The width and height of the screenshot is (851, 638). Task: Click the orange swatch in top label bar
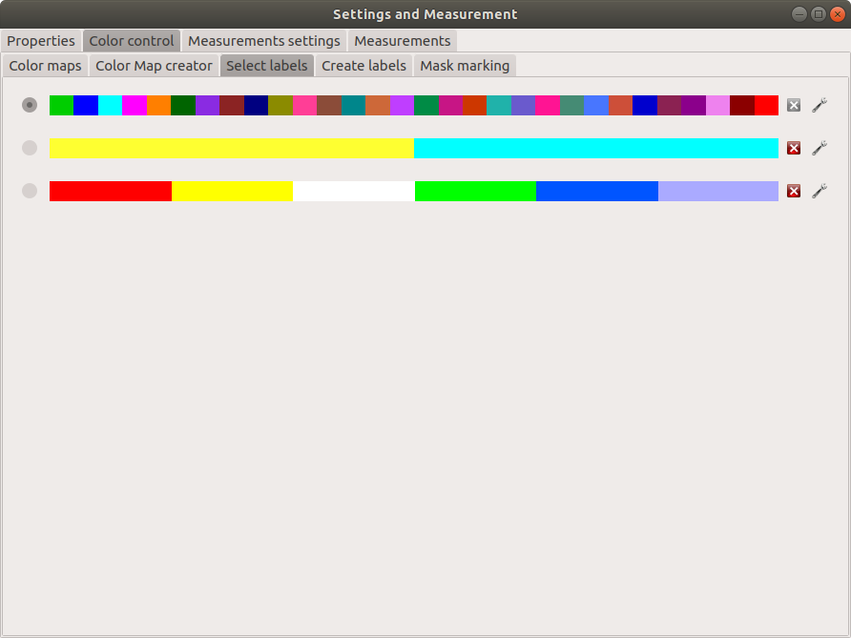pos(159,105)
